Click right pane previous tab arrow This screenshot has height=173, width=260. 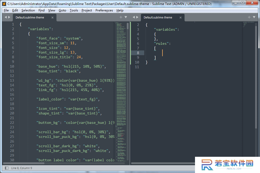coord(134,17)
